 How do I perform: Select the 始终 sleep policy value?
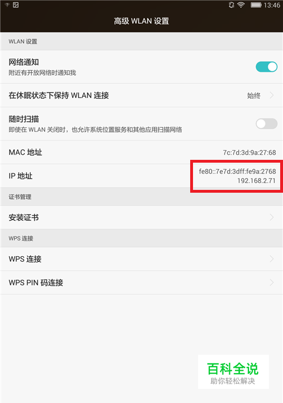(x=254, y=96)
